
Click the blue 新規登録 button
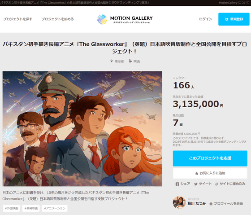coord(234,19)
